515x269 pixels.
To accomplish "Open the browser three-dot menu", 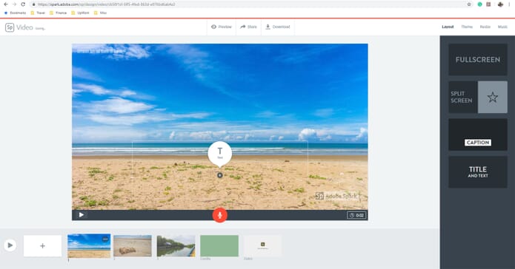I will click(510, 4).
